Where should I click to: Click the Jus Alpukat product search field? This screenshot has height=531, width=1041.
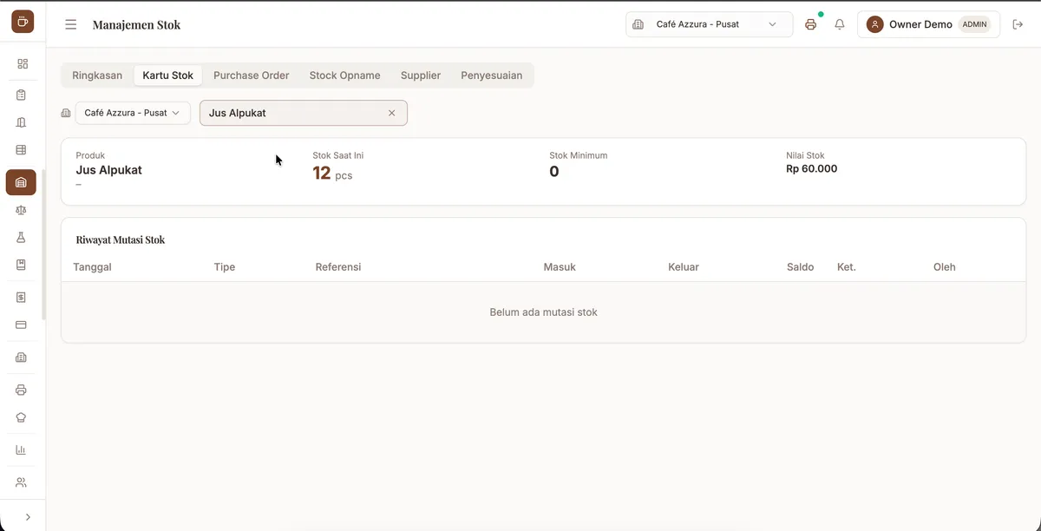[x=304, y=113]
